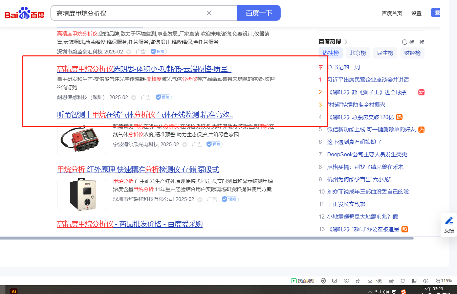
Task: Expand dropdown next to 深圳市蔚蓝碳汇科技 2025-02
Action: (x=129, y=52)
